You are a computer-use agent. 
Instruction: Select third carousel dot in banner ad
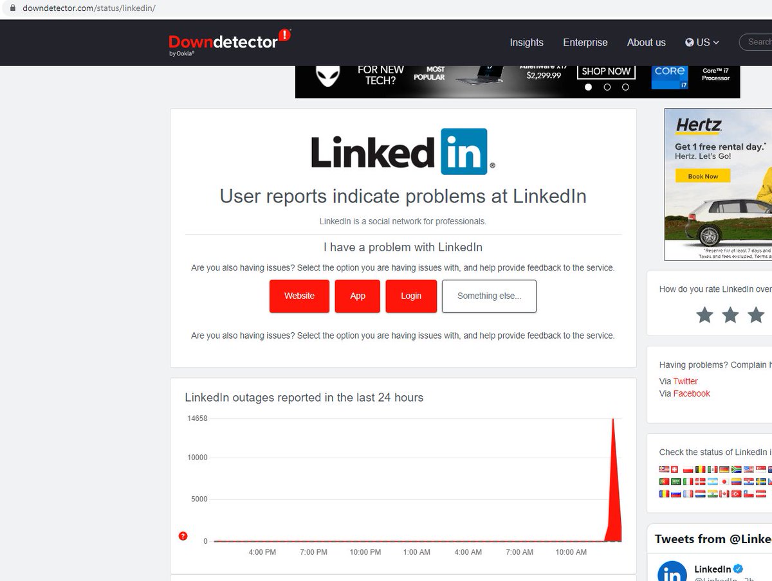point(625,87)
